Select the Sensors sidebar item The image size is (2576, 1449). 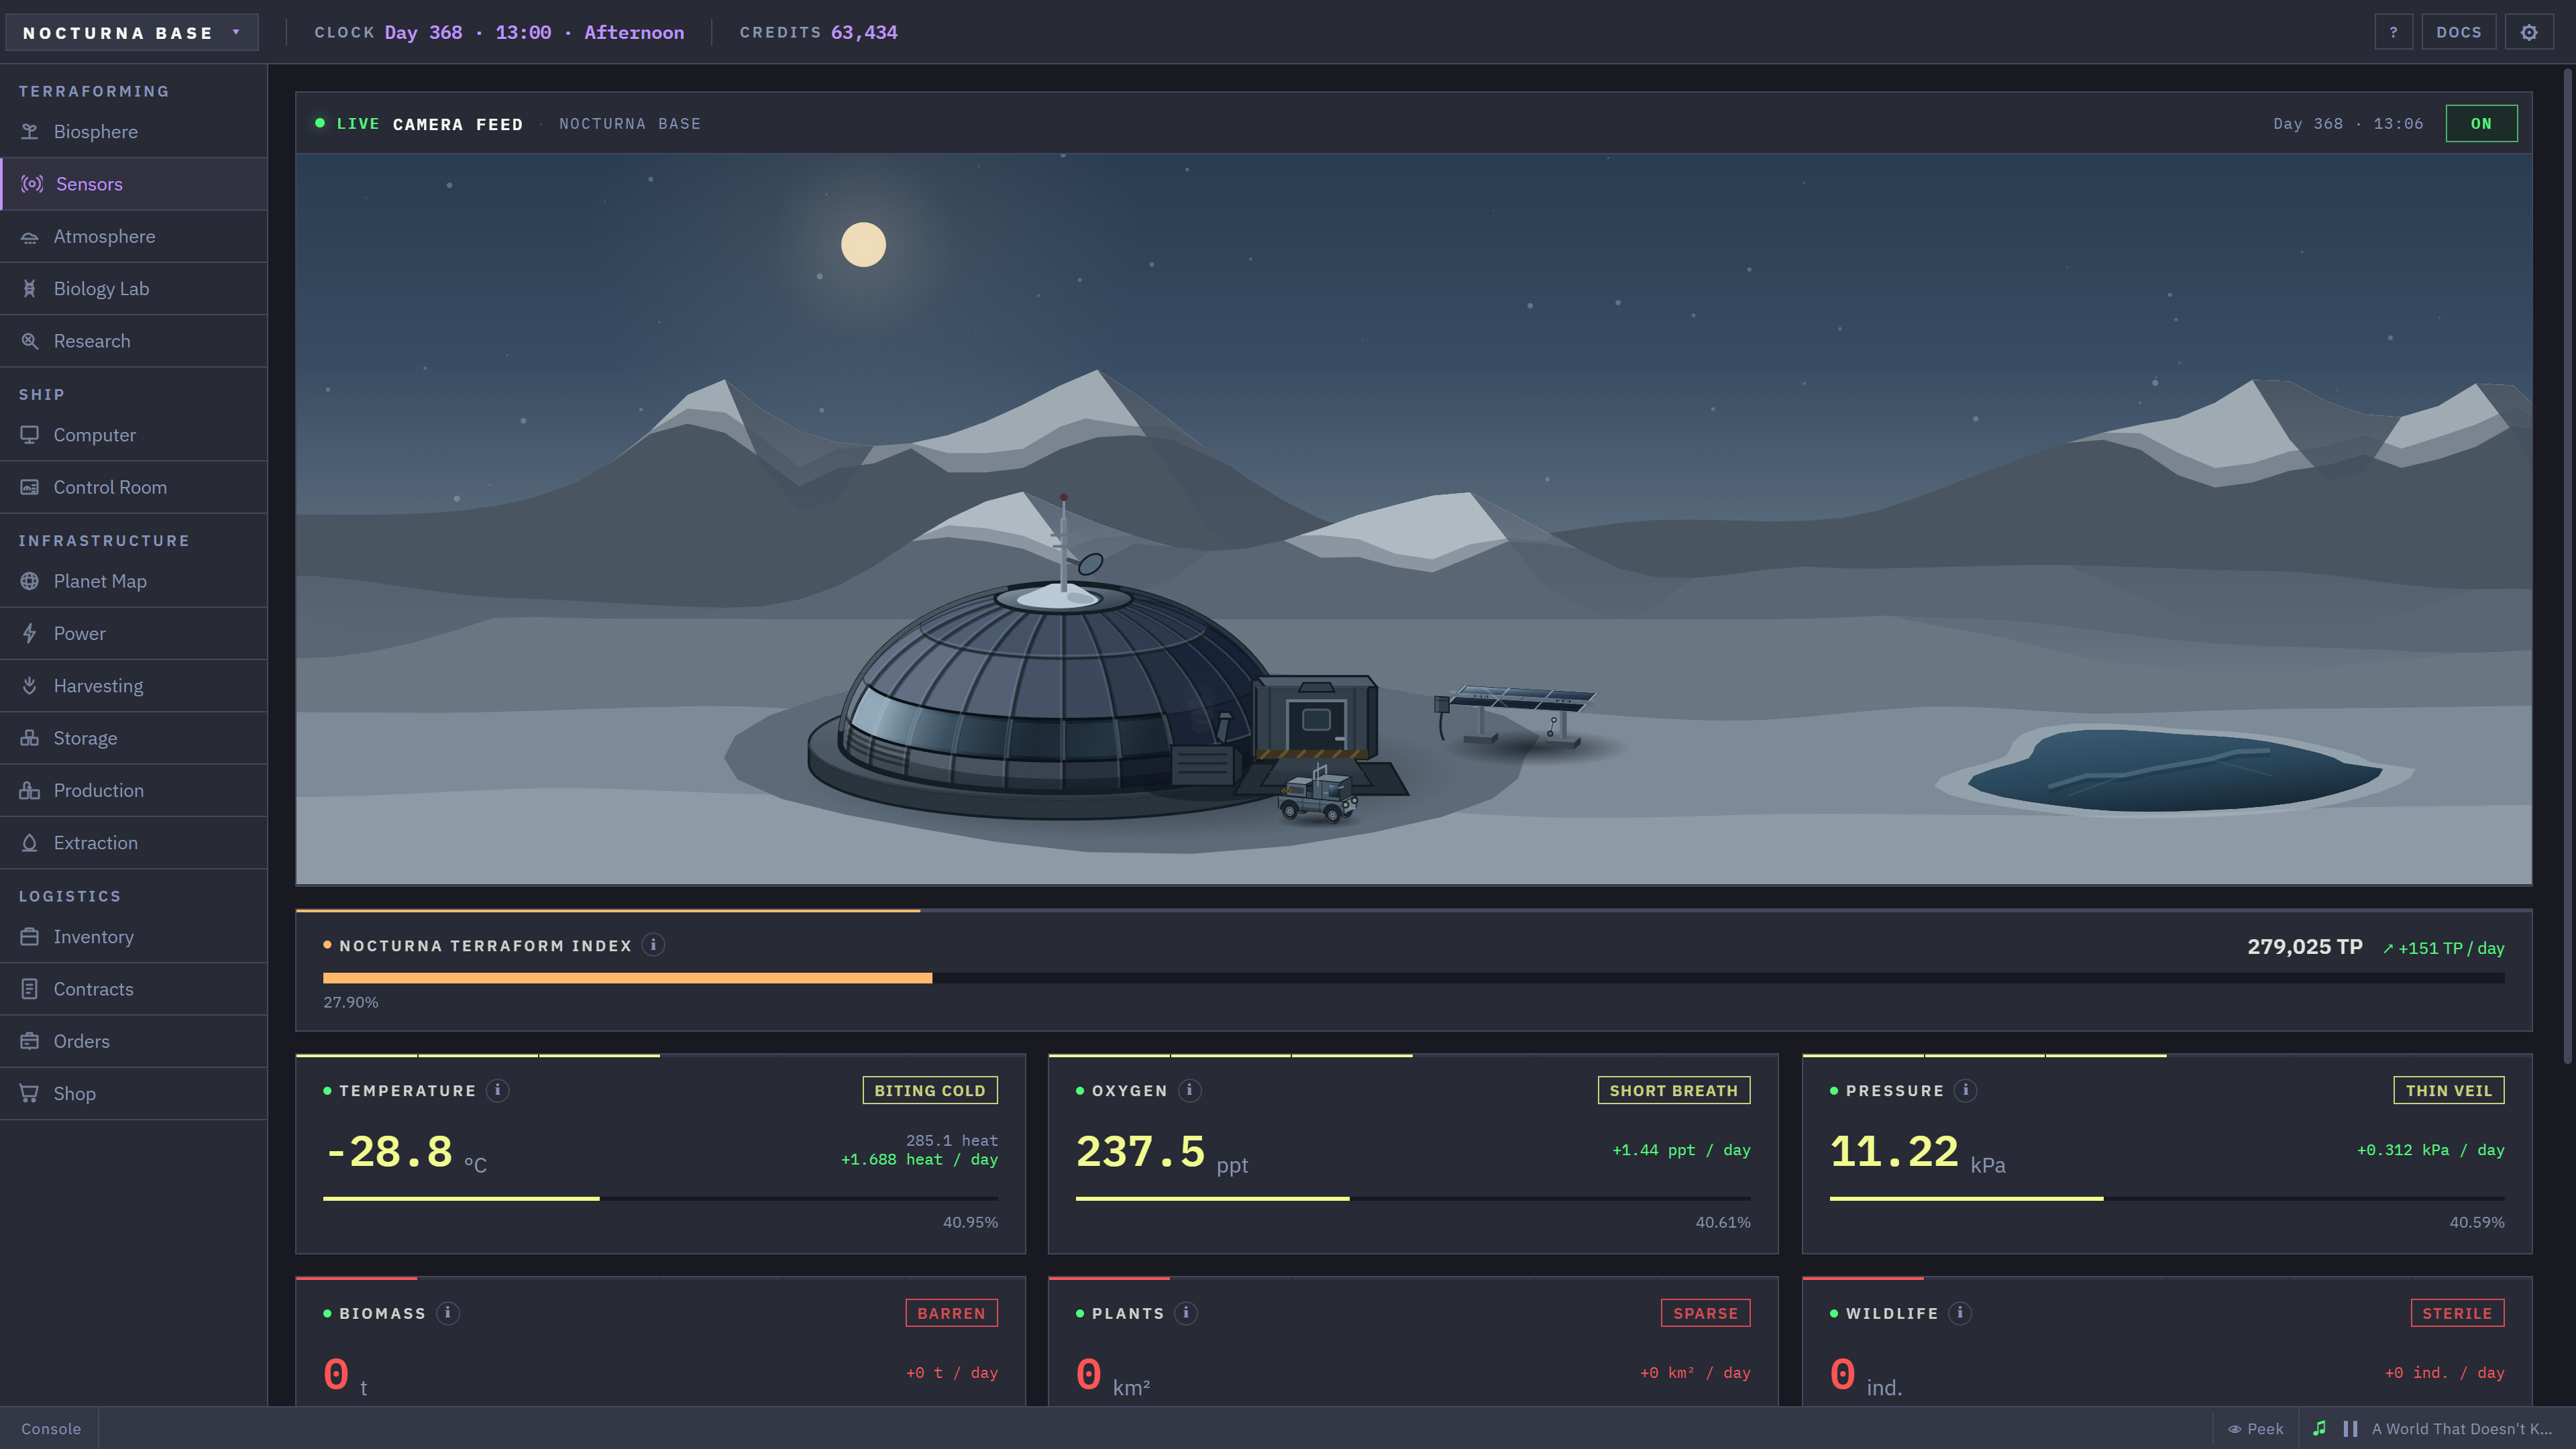pyautogui.click(x=134, y=184)
